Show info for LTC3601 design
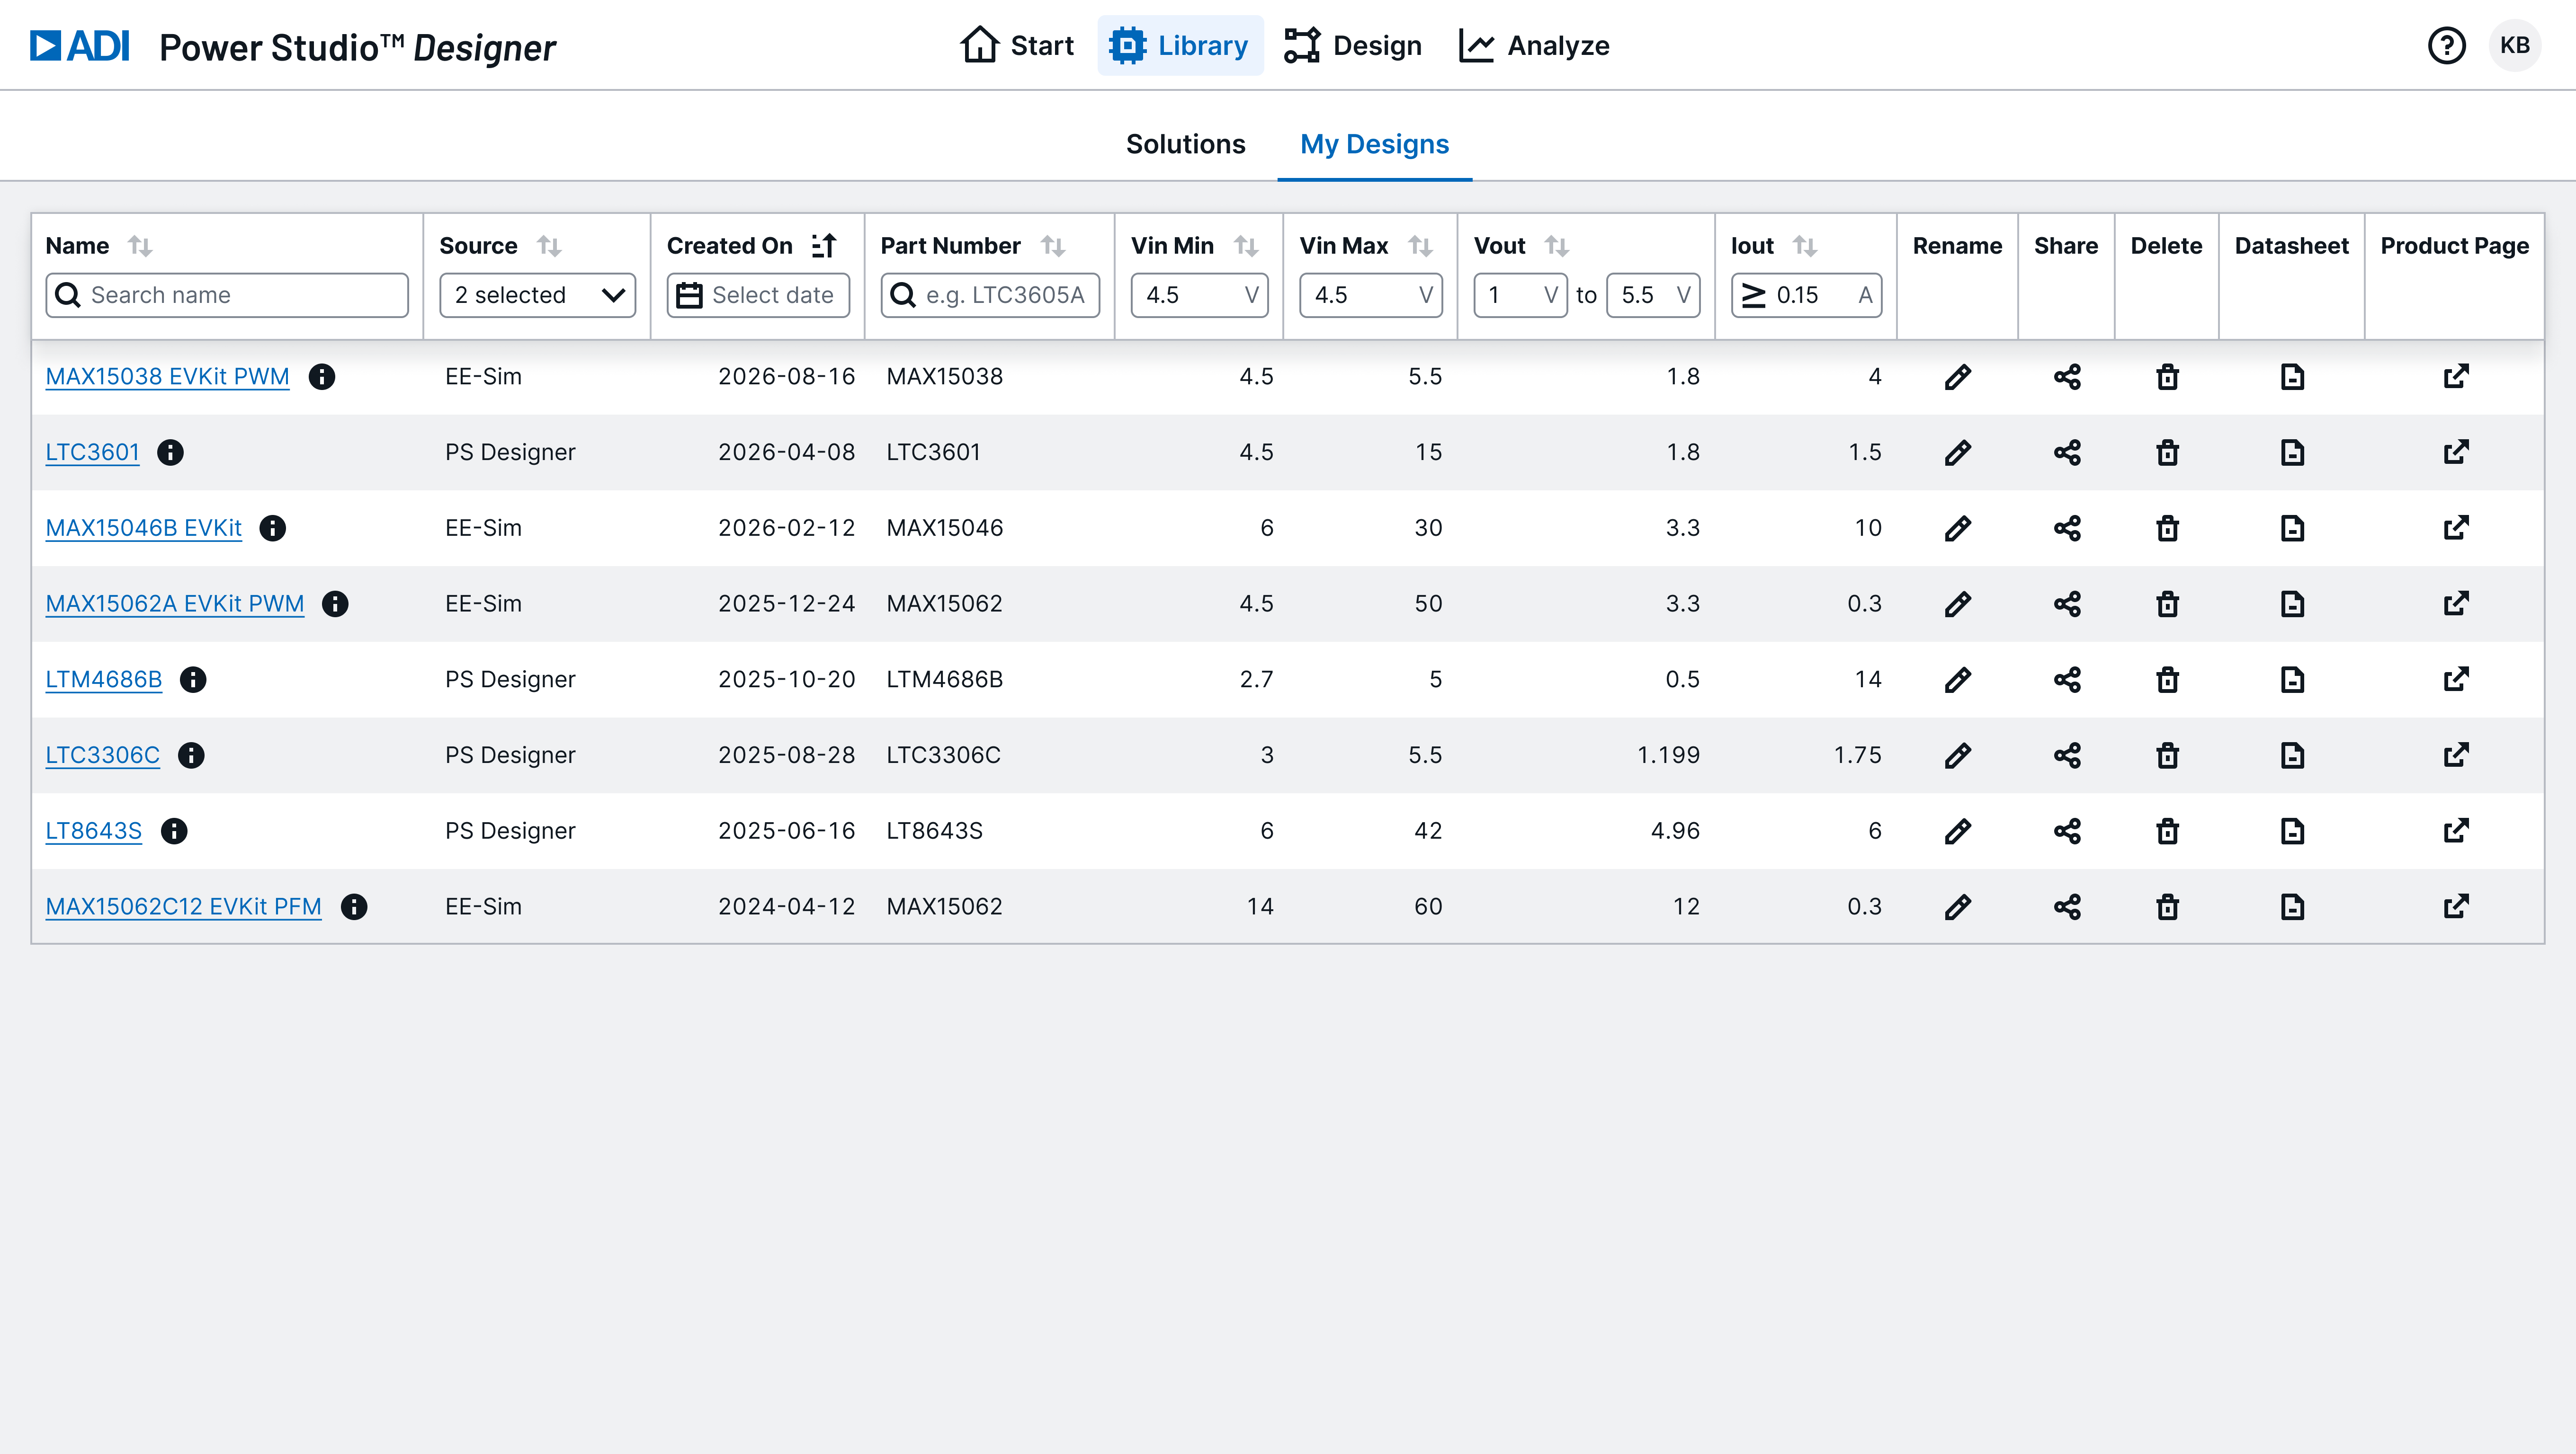 point(171,452)
